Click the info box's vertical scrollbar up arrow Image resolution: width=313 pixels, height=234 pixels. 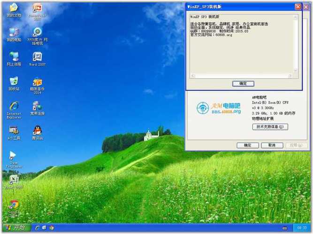(x=296, y=17)
